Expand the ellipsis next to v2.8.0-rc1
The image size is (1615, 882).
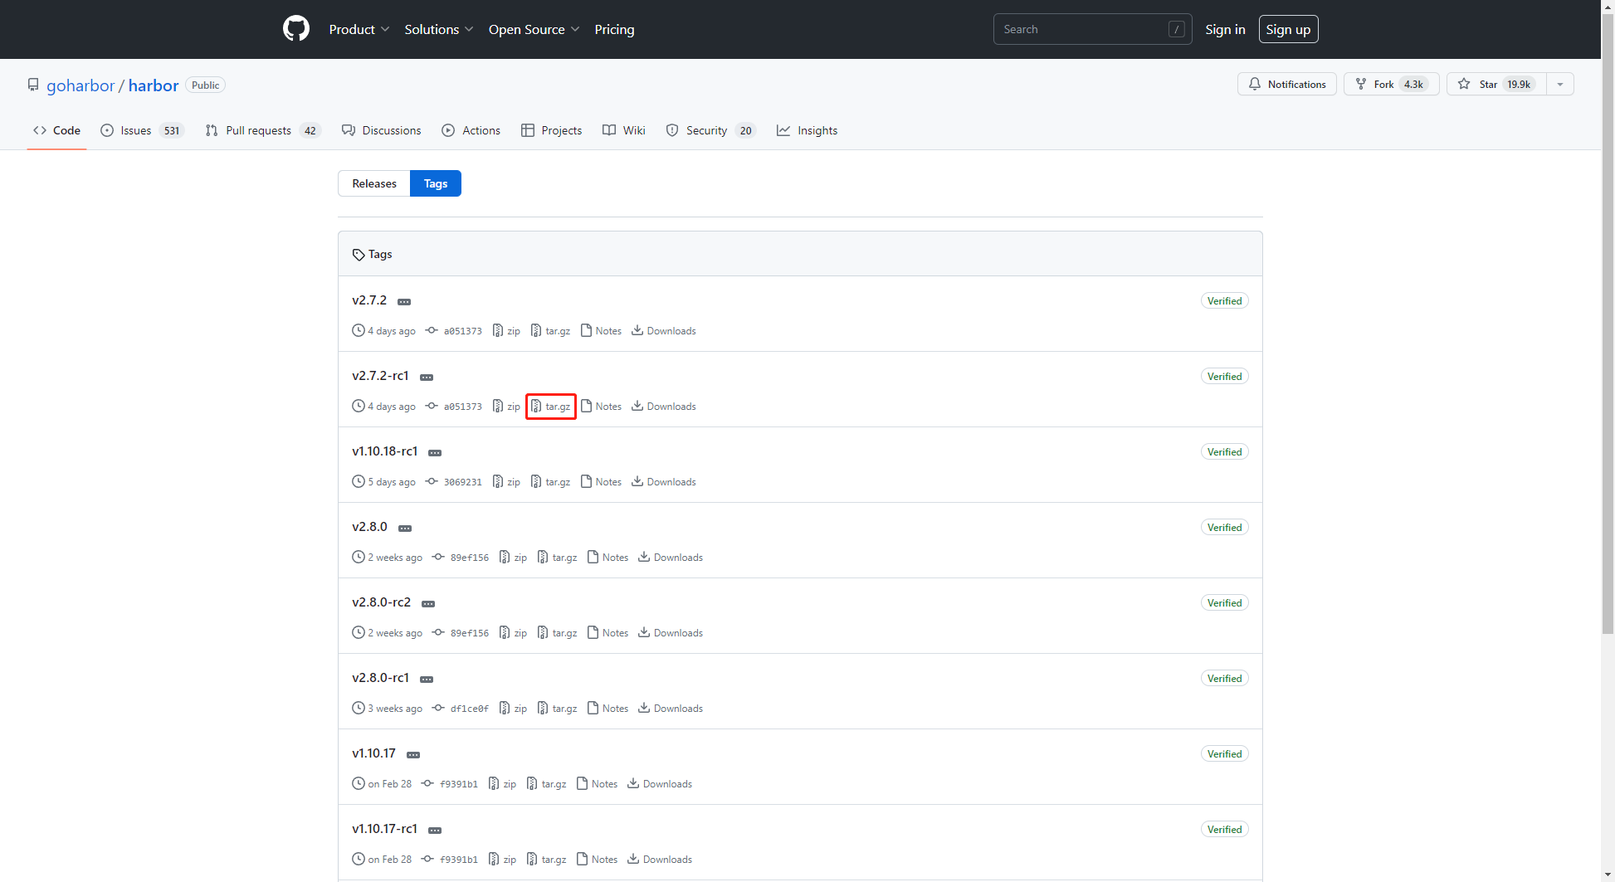pyautogui.click(x=427, y=680)
